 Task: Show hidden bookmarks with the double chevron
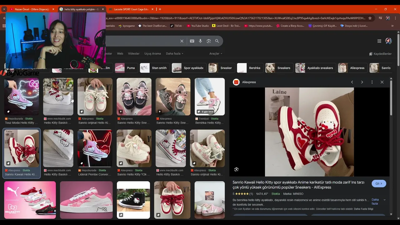[x=392, y=26]
